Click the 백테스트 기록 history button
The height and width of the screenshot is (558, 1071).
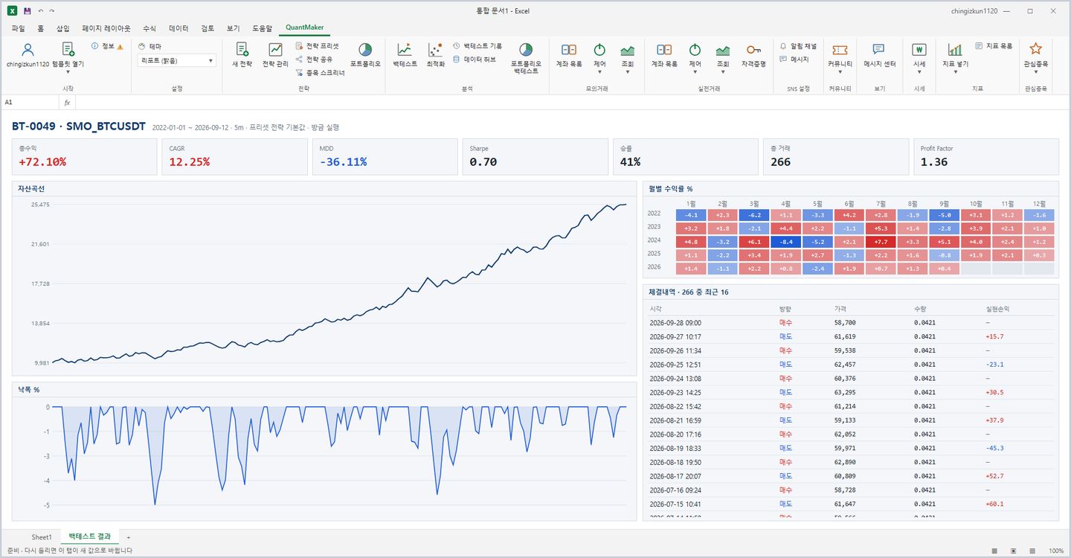point(477,46)
